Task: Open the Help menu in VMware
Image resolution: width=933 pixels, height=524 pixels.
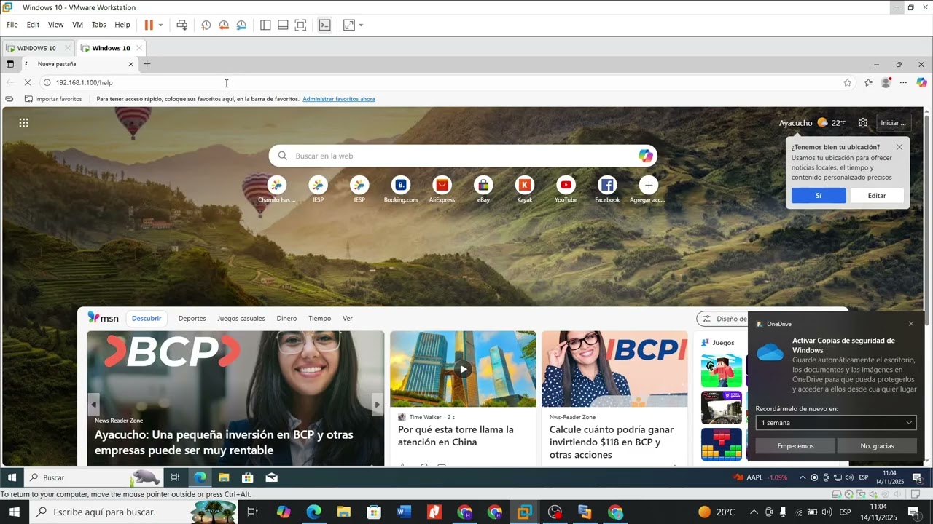Action: point(122,25)
